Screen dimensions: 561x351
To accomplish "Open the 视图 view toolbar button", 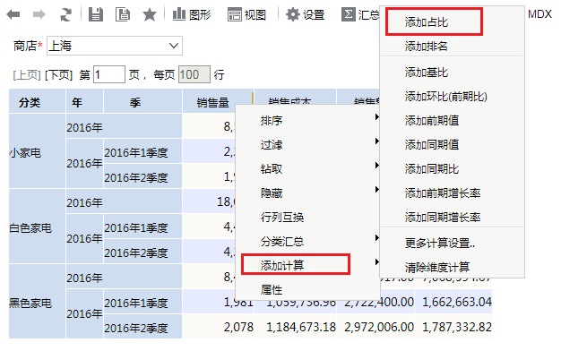I will 246,14.
